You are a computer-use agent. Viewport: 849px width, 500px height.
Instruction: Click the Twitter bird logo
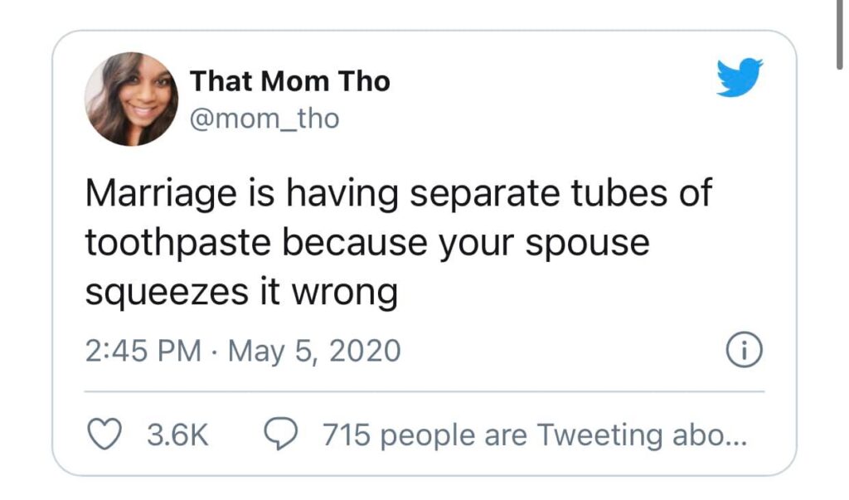click(x=739, y=77)
